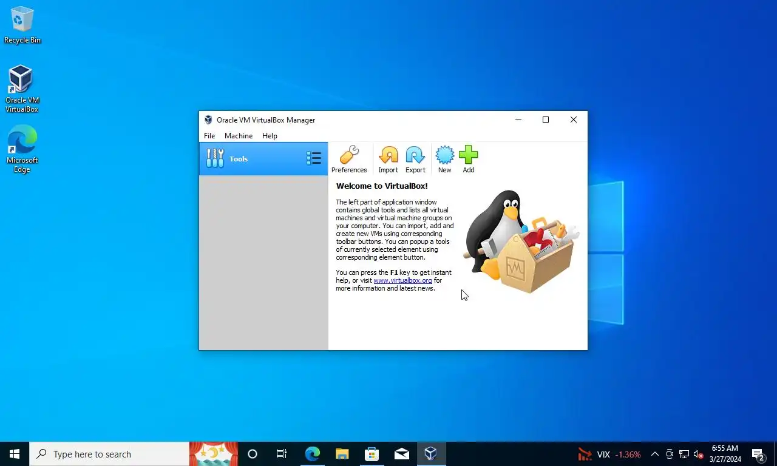Close the VirtualBox Manager window
This screenshot has height=466, width=777.
[x=574, y=120]
